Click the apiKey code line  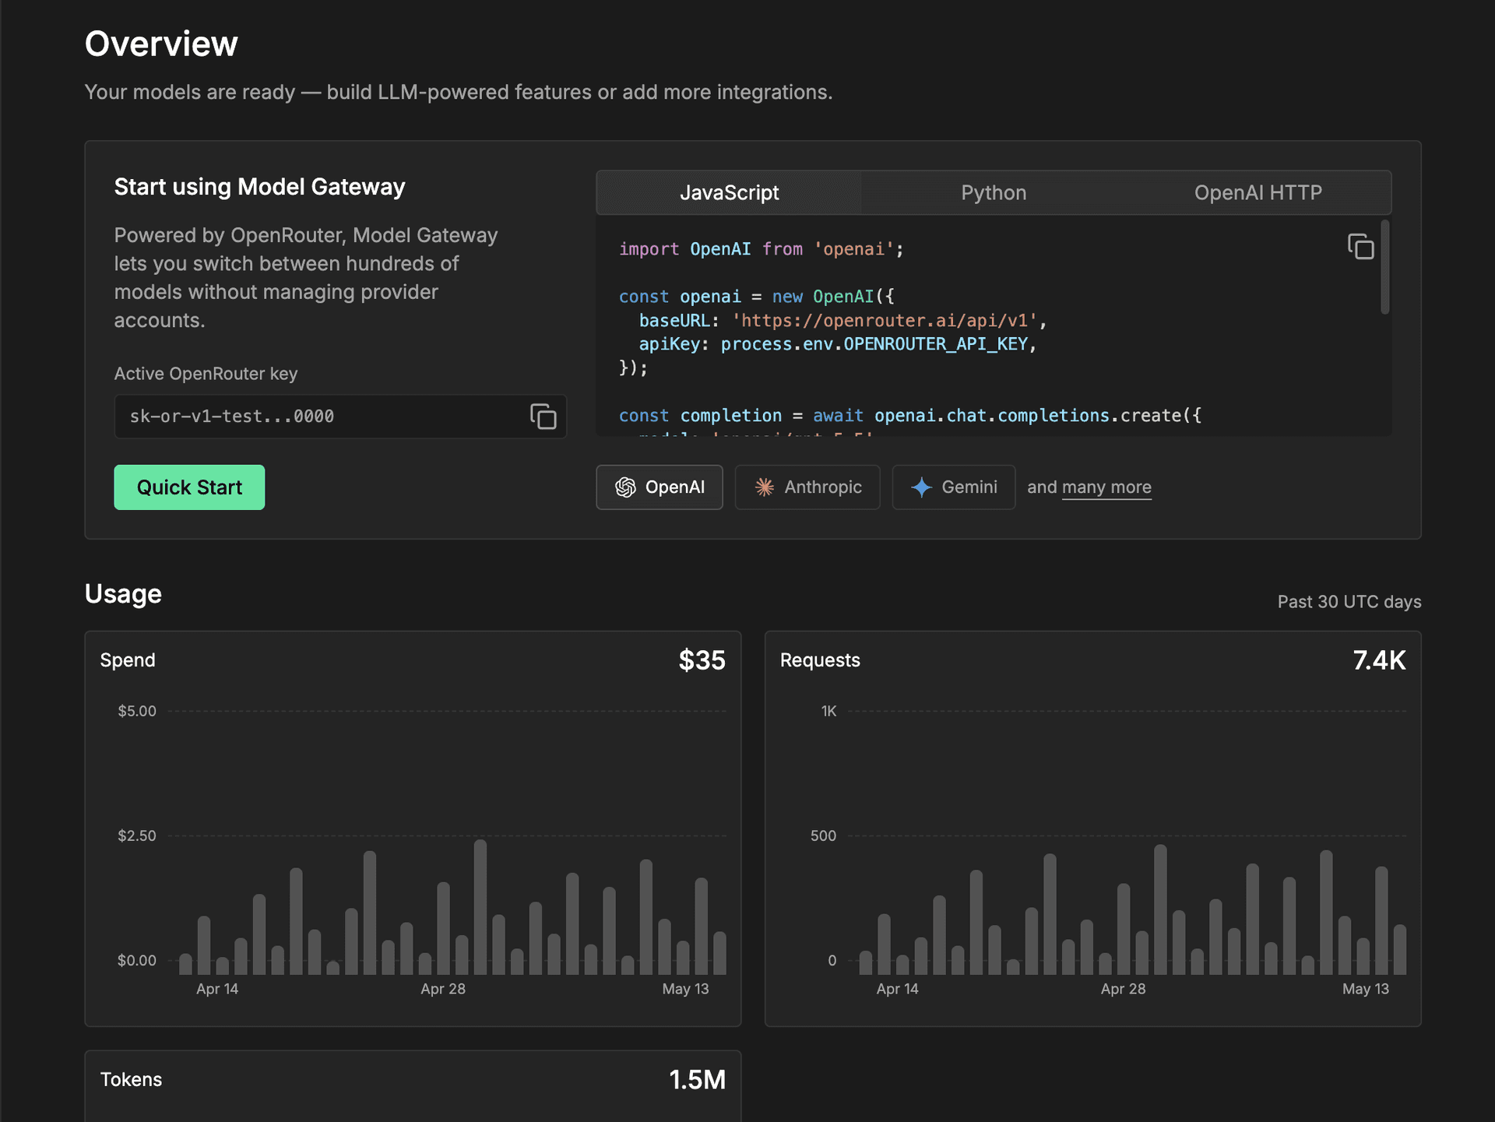(838, 344)
